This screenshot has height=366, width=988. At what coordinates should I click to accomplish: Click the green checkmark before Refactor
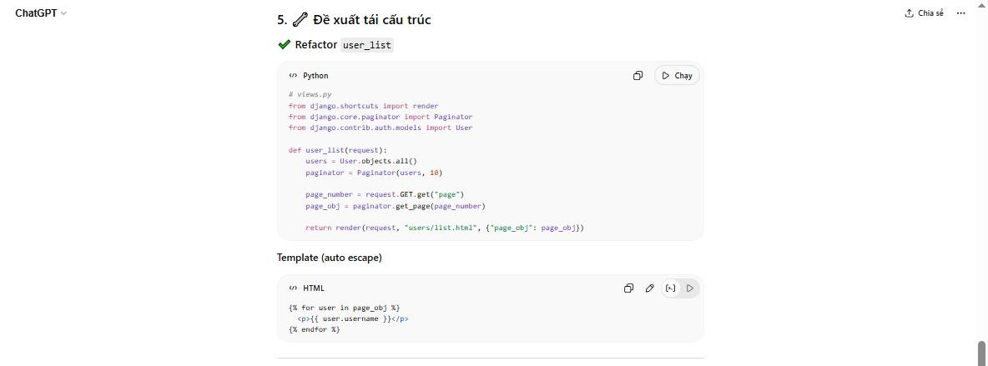tap(285, 45)
